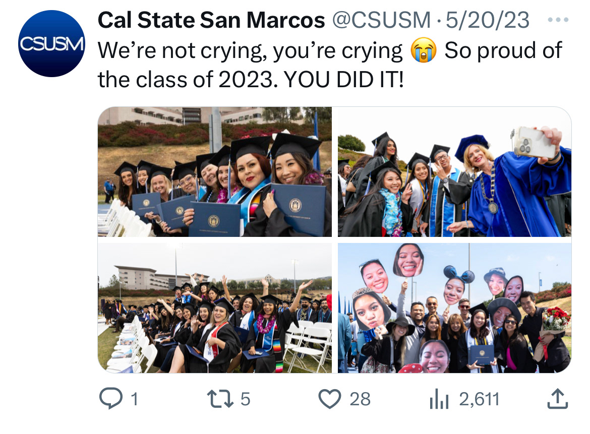
Task: Click the reply speech bubble icon
Action: coord(109,399)
